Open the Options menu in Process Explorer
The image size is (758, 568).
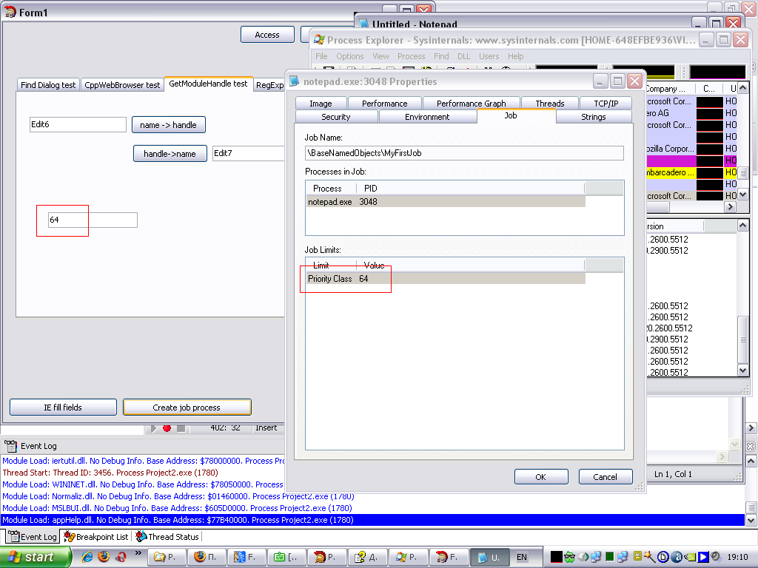click(x=349, y=56)
